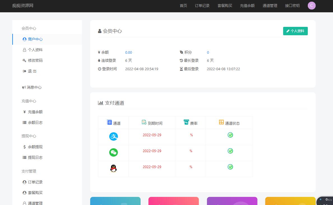Click the logout icon beside 退出
The width and height of the screenshot is (333, 205).
tap(24, 71)
